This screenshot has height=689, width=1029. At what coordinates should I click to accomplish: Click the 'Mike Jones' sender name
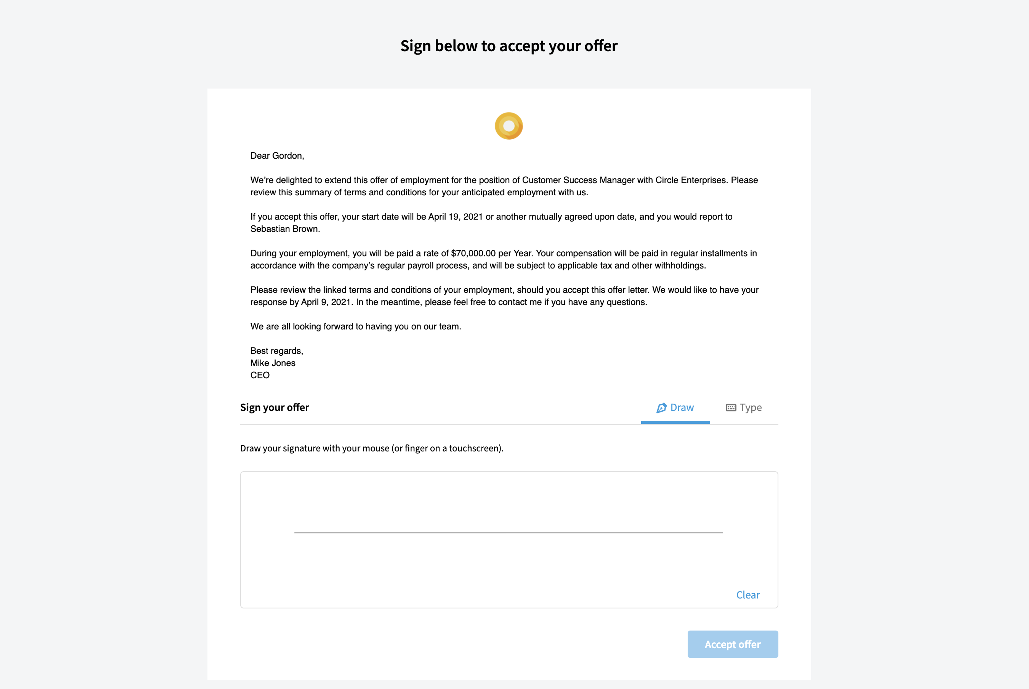point(273,363)
